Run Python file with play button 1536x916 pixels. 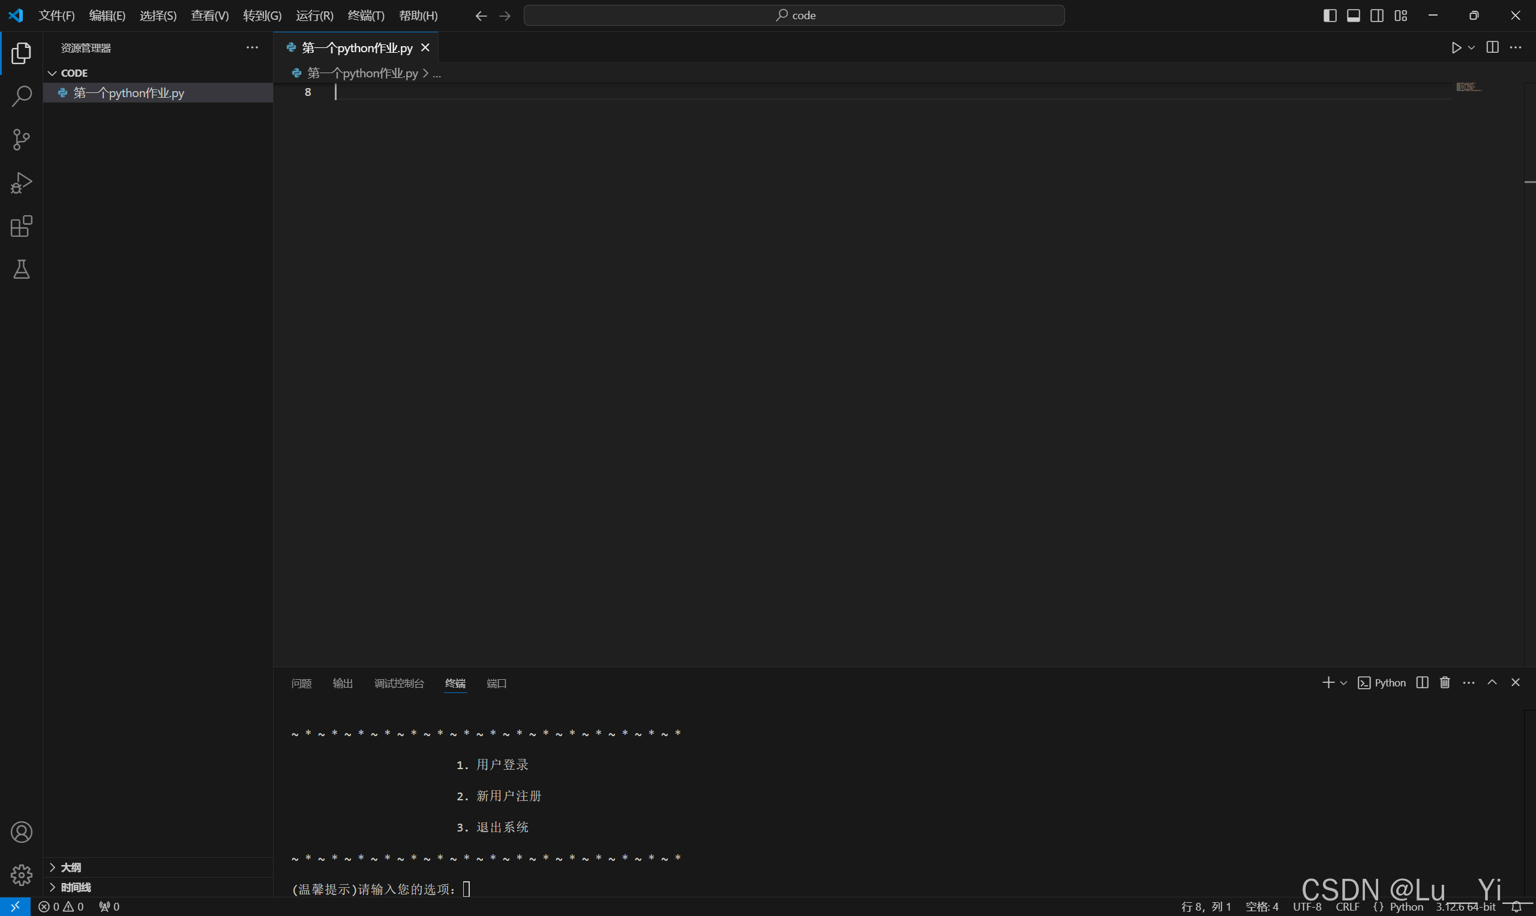pyautogui.click(x=1456, y=47)
